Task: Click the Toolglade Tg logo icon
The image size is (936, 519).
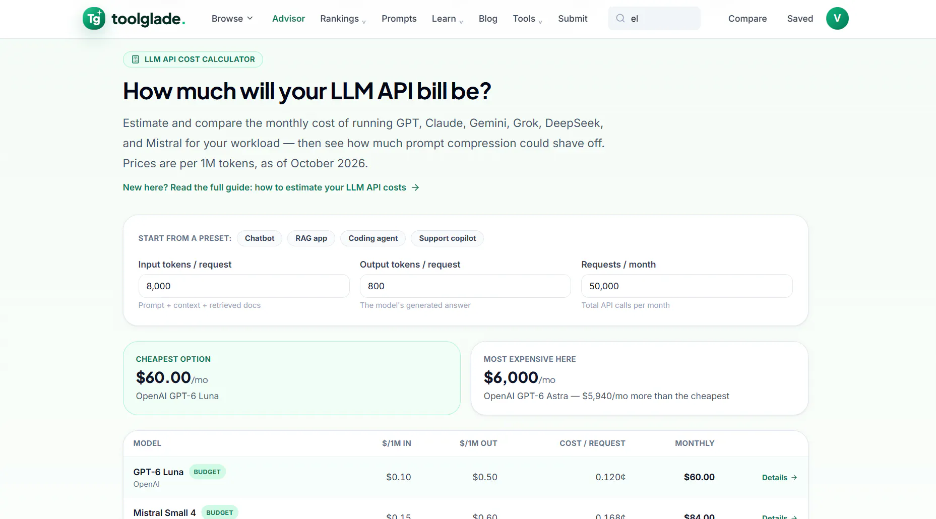Action: [x=94, y=19]
